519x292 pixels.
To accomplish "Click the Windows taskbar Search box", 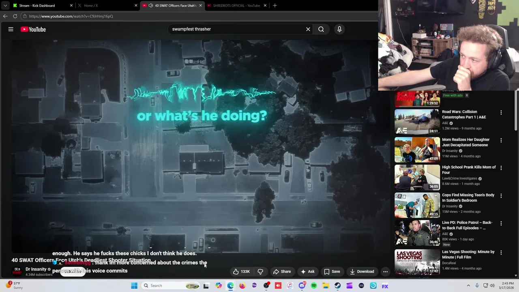I will point(171,286).
